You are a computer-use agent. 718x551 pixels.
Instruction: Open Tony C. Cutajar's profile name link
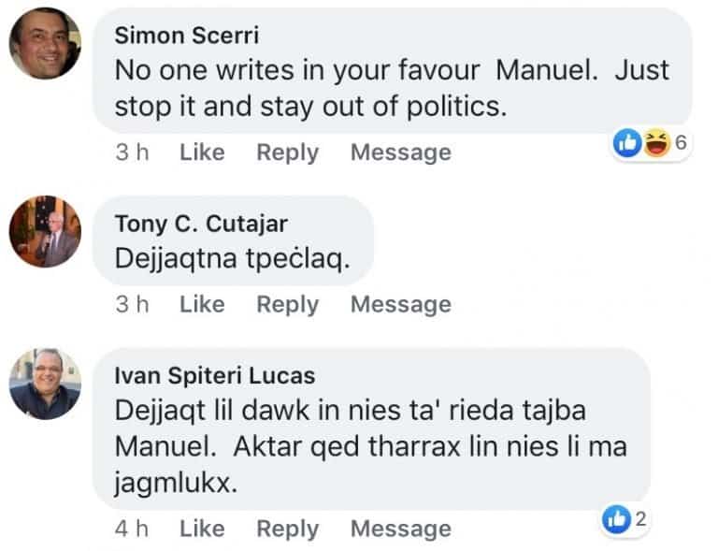click(201, 223)
